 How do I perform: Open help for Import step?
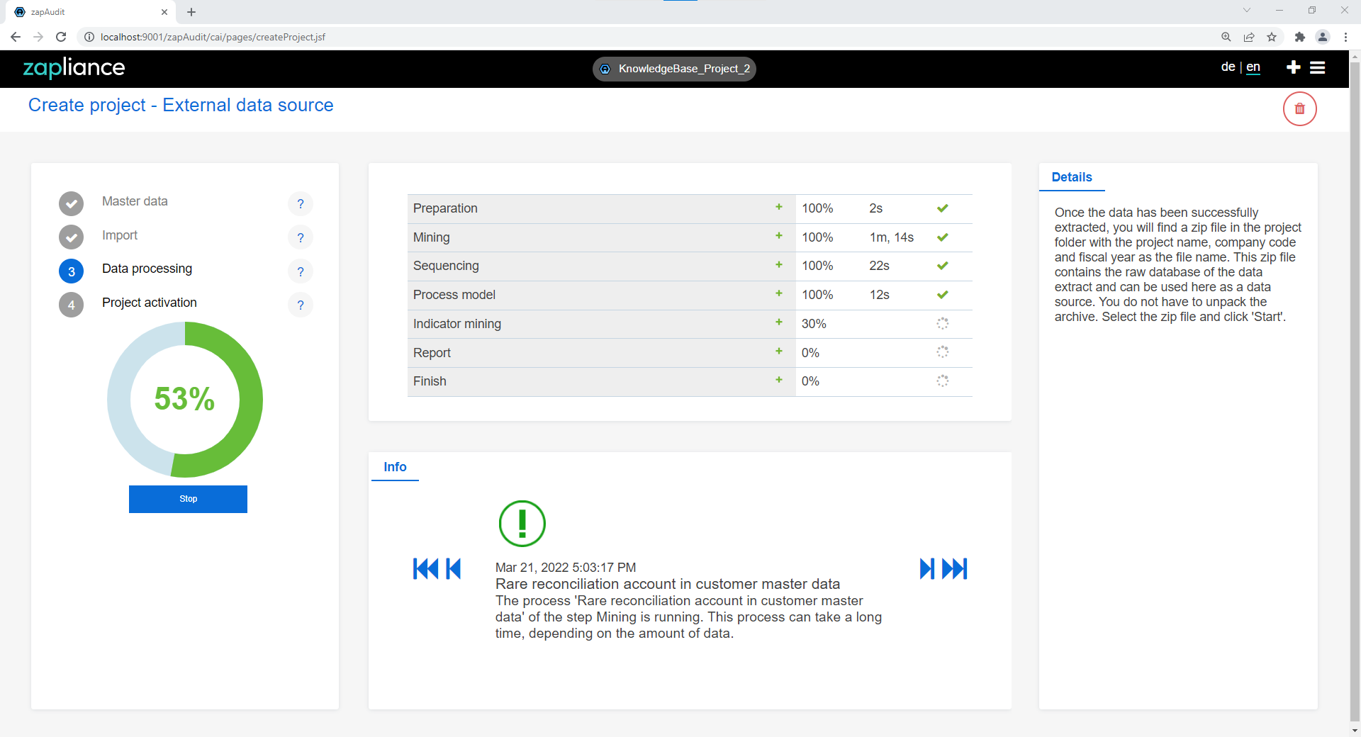(301, 237)
